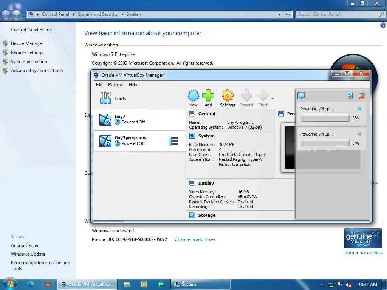The height and width of the screenshot is (290, 387).
Task: Click the muted volume tray icon
Action: (349, 285)
